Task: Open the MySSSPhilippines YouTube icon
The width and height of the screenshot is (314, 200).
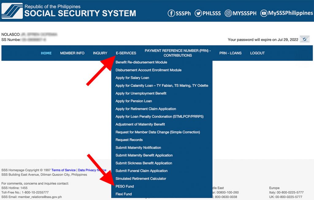Action: click(x=264, y=13)
